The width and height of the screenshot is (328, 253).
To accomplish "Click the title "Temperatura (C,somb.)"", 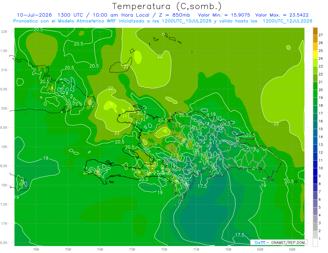I will click(x=167, y=6).
